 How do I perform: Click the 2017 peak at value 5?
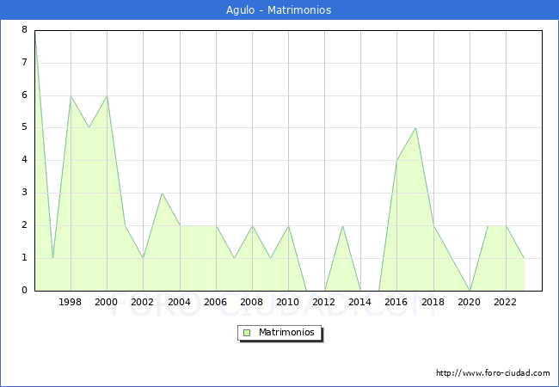[x=415, y=128]
